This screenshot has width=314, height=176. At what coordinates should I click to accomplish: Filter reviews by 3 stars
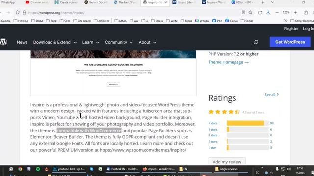click(x=212, y=135)
